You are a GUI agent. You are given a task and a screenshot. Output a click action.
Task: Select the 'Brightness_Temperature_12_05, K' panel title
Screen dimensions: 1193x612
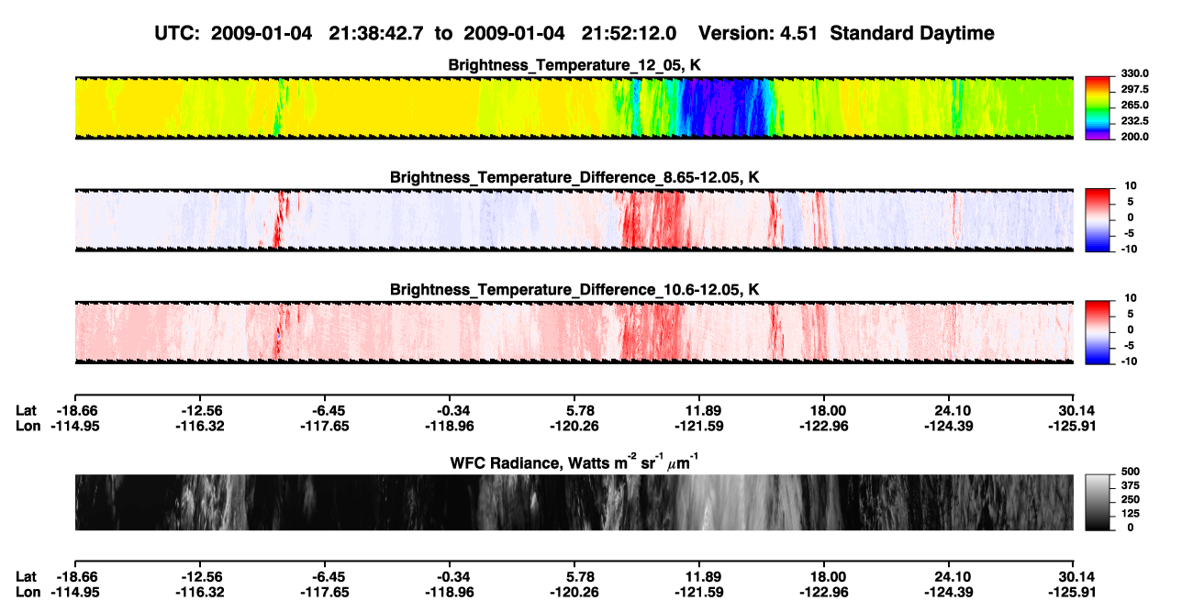pos(574,65)
